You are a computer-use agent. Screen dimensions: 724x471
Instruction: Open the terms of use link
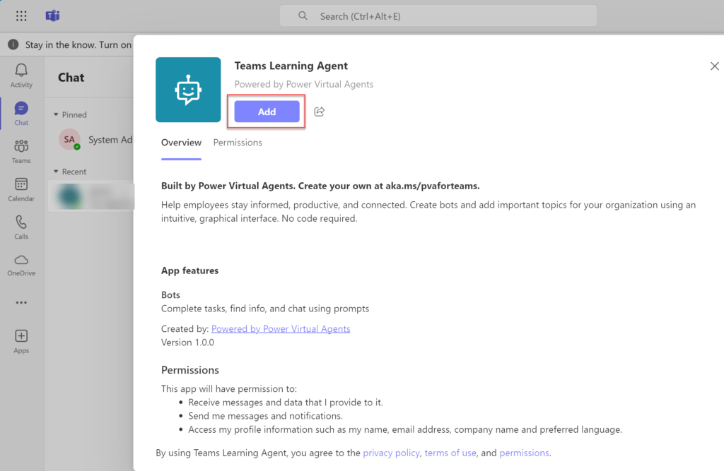(x=450, y=453)
